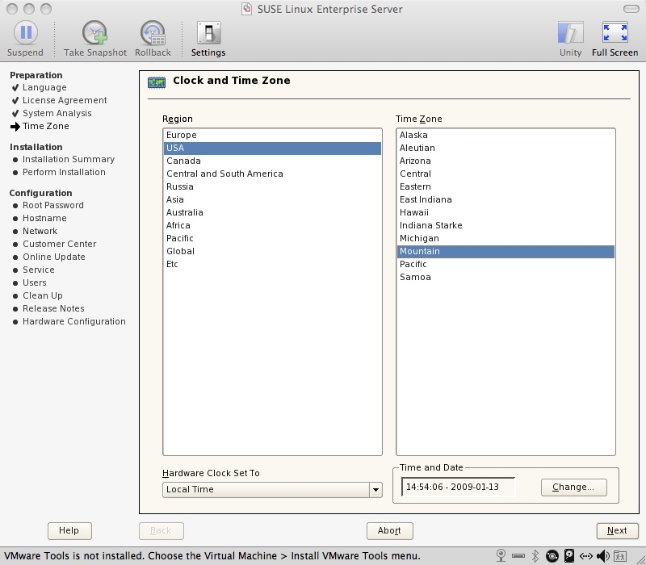Click the webcam status icon
This screenshot has height=565, width=646.
click(501, 556)
